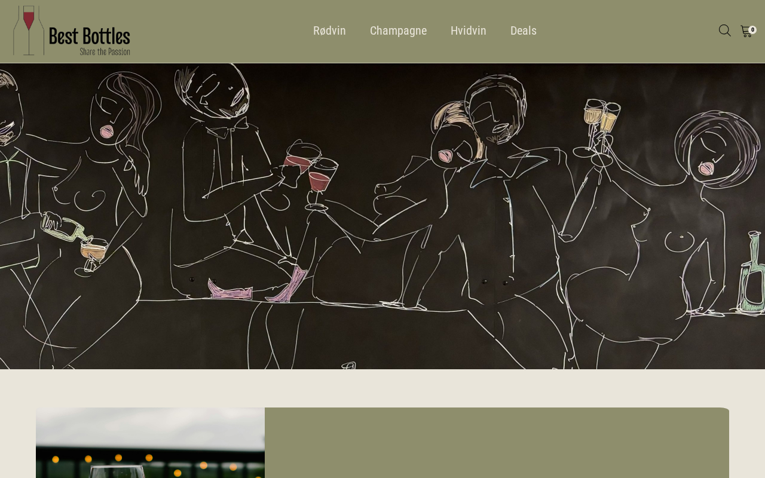765x478 pixels.
Task: Open the Champagne menu item
Action: 398,30
